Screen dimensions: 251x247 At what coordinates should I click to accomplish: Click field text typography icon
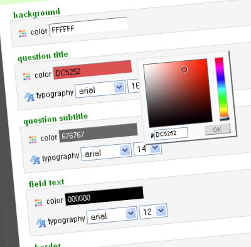[x=41, y=223]
